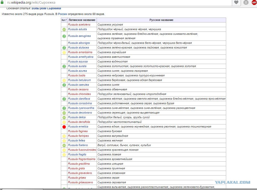Click yellow icon beside Russula densifolia

64,122
